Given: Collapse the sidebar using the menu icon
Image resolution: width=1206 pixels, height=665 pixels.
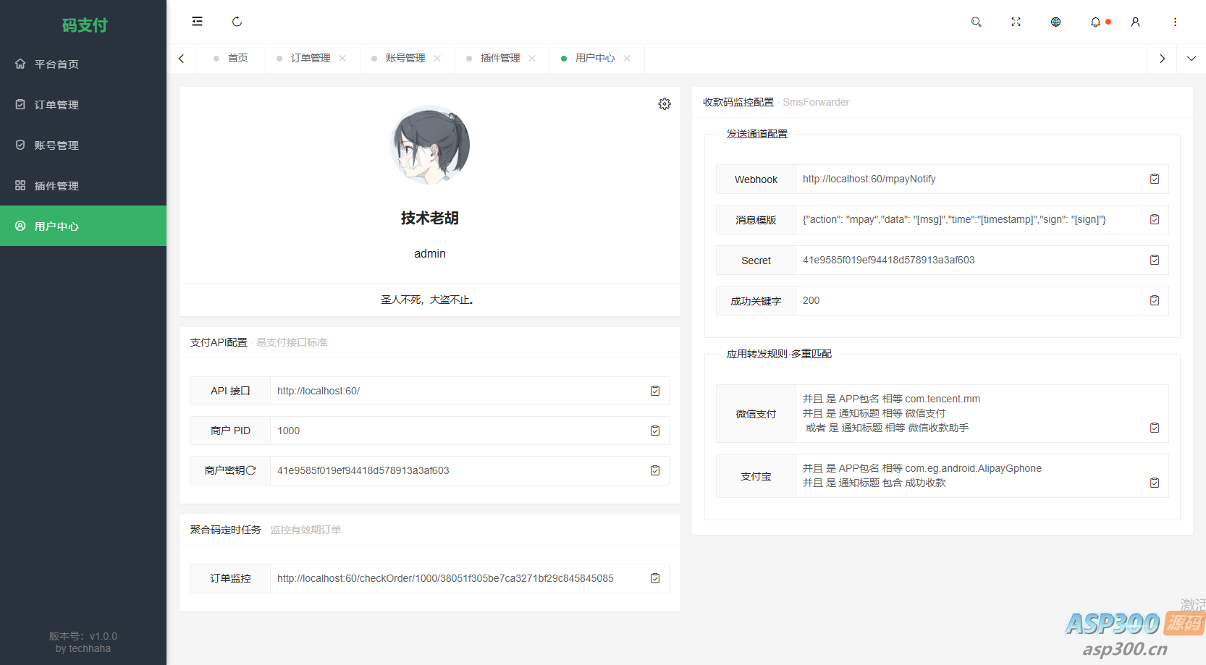Looking at the screenshot, I should pyautogui.click(x=197, y=22).
